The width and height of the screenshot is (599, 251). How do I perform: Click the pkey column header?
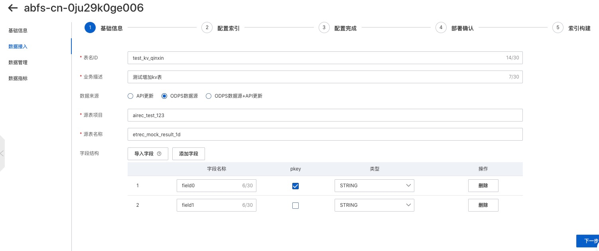(x=296, y=169)
